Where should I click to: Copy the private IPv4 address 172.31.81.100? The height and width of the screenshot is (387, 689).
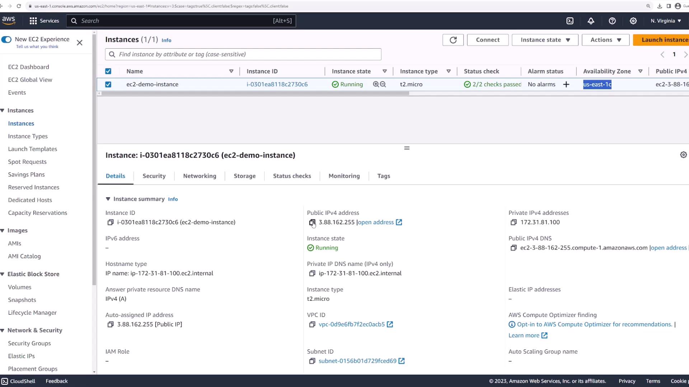514,223
